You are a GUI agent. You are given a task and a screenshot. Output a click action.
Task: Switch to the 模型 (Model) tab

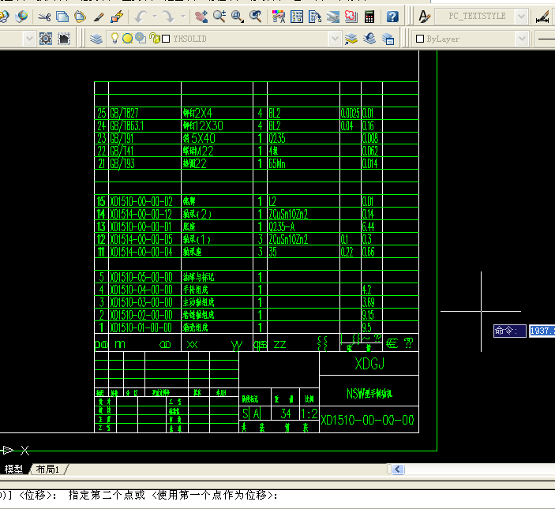click(13, 469)
